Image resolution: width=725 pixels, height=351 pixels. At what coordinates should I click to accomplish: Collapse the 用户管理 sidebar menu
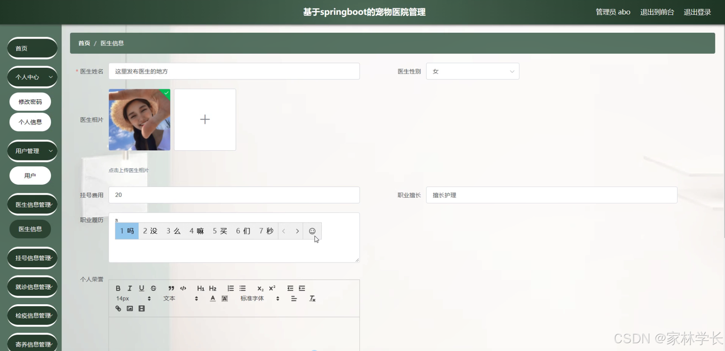[32, 151]
